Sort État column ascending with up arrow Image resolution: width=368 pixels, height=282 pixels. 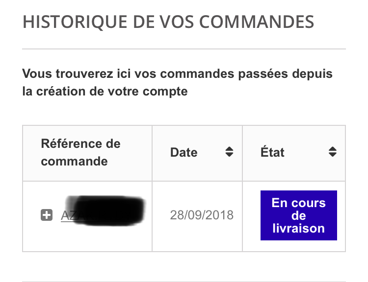[x=333, y=149]
